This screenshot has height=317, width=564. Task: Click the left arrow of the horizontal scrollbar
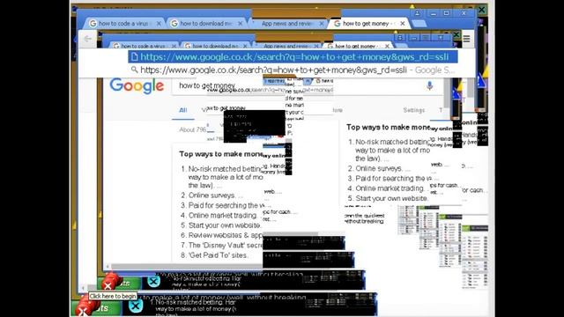(x=108, y=266)
